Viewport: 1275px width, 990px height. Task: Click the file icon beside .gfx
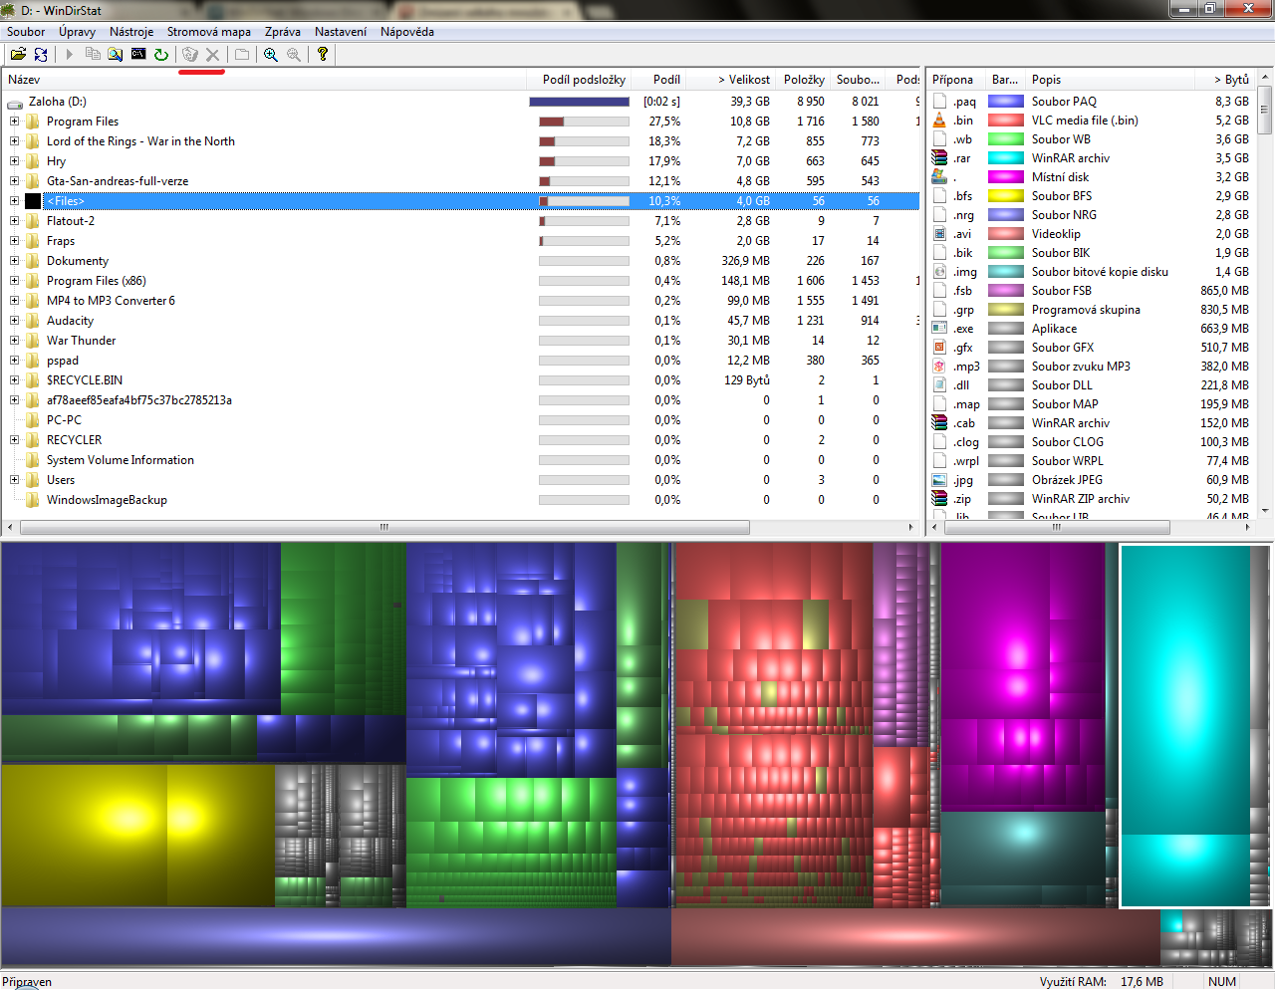(x=939, y=347)
